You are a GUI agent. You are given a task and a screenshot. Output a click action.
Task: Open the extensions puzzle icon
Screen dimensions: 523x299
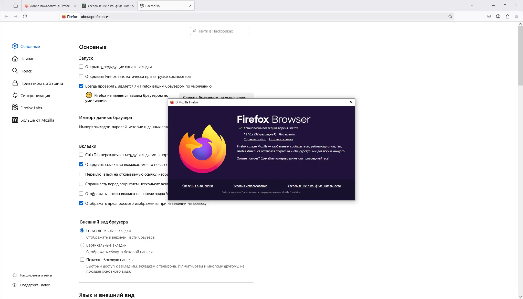point(507,16)
